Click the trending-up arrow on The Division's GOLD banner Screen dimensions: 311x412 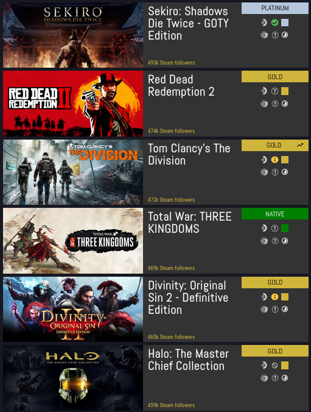click(x=300, y=145)
